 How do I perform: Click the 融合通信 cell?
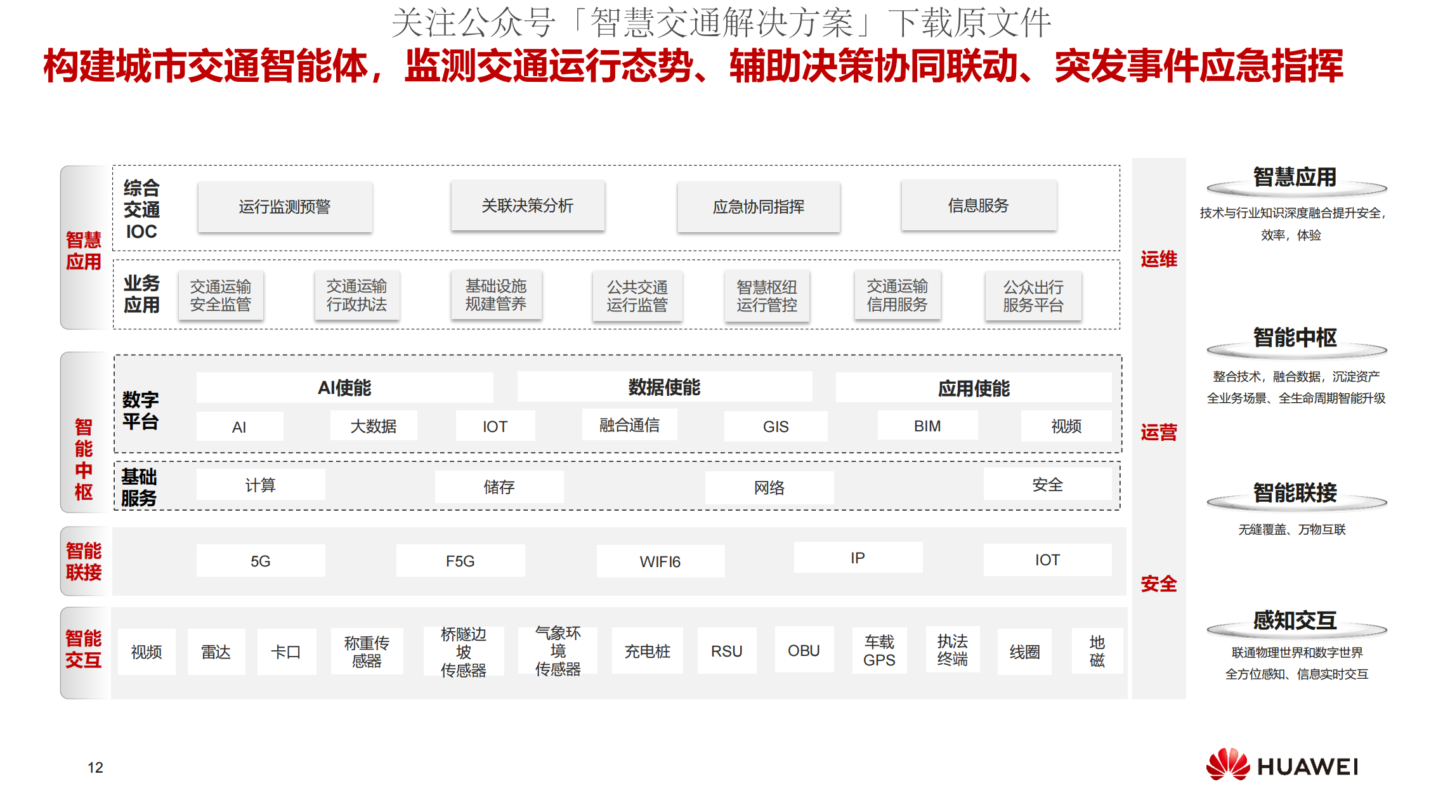point(630,425)
